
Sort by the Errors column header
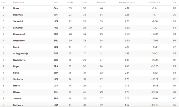84,2
